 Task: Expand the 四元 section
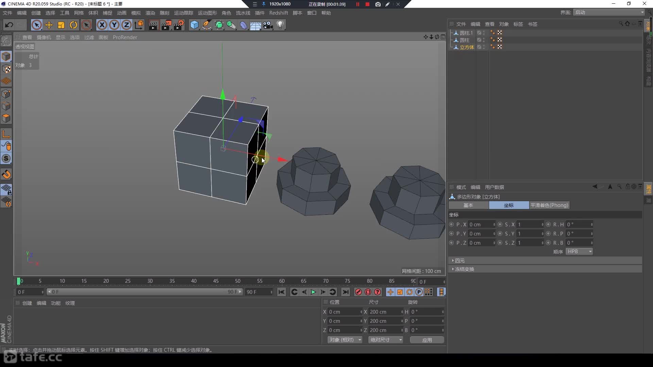click(545, 261)
